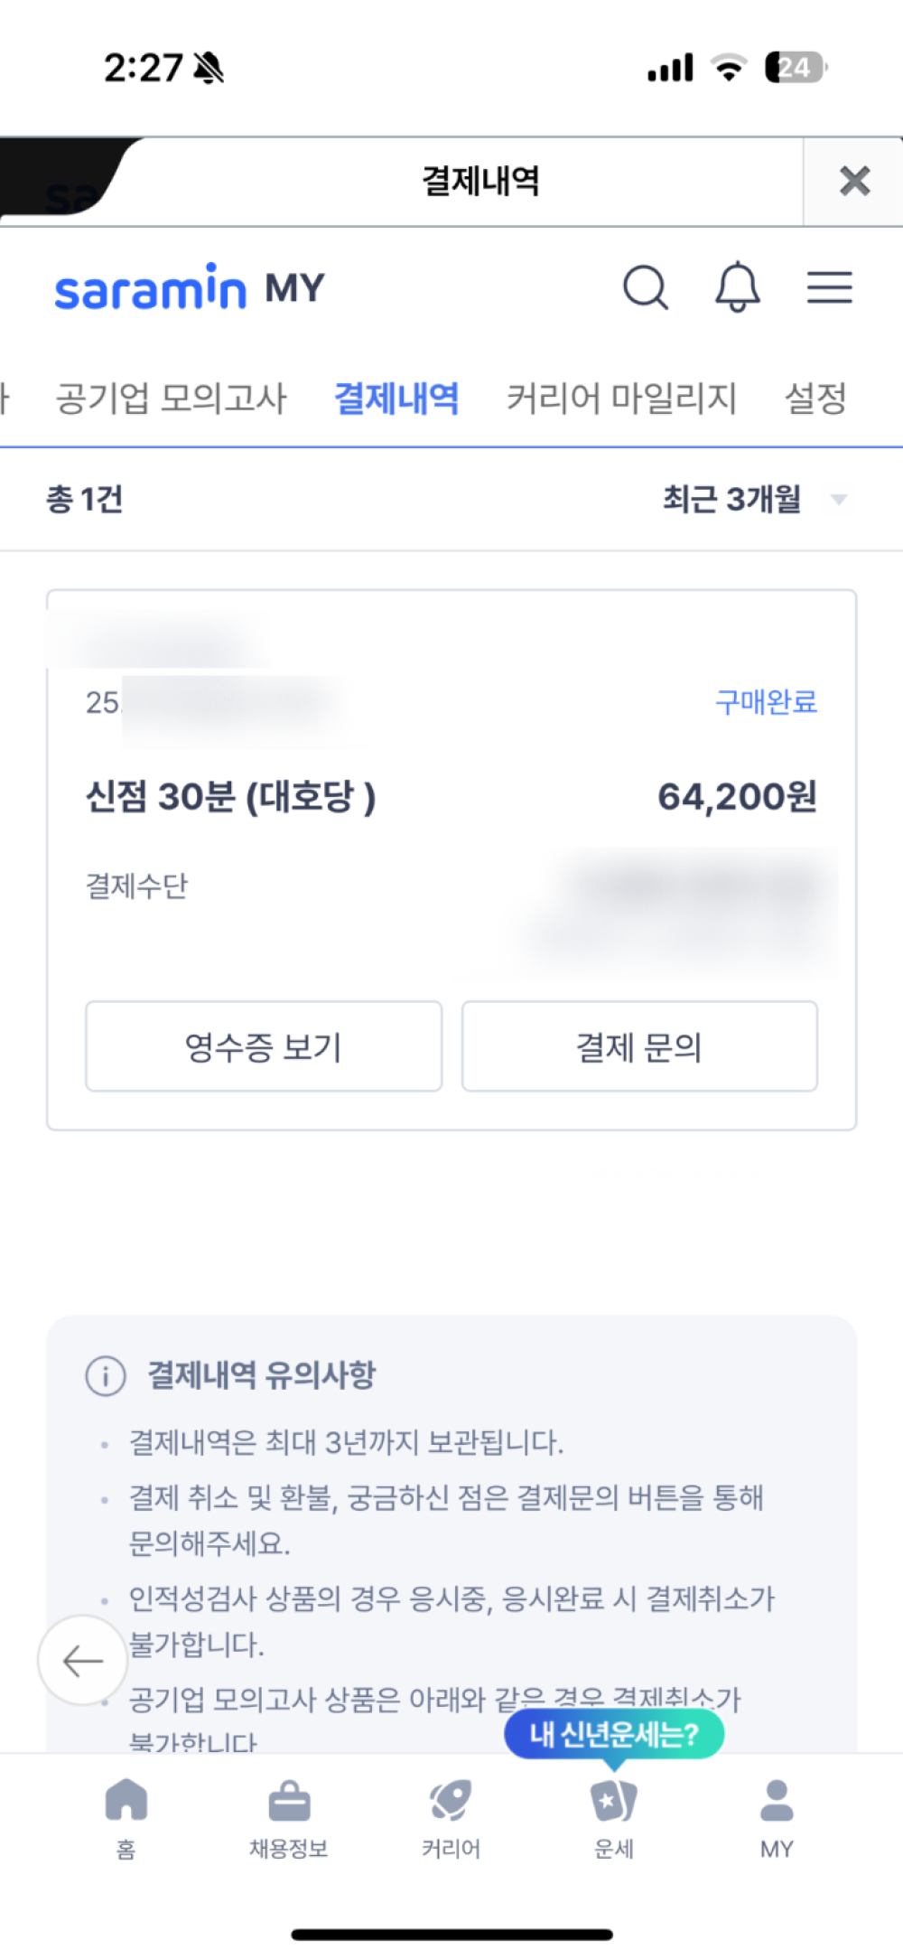903x1959 pixels.
Task: Select the 결제내역 tab
Action: click(x=396, y=398)
